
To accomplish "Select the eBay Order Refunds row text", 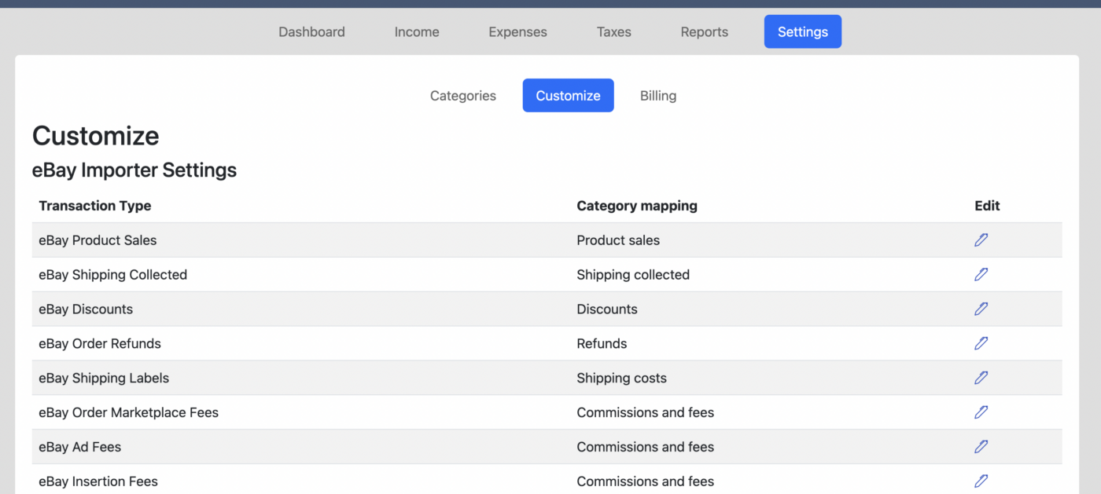I will 100,344.
